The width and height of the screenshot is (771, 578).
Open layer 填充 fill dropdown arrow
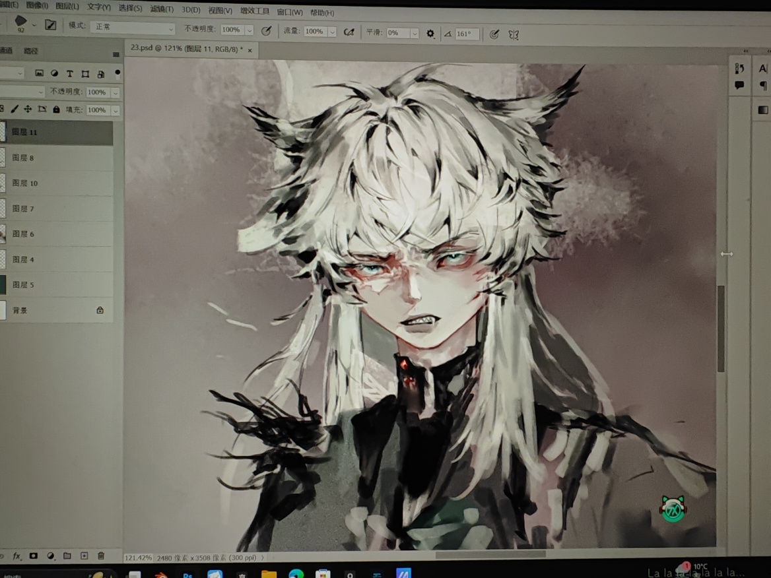pos(115,110)
